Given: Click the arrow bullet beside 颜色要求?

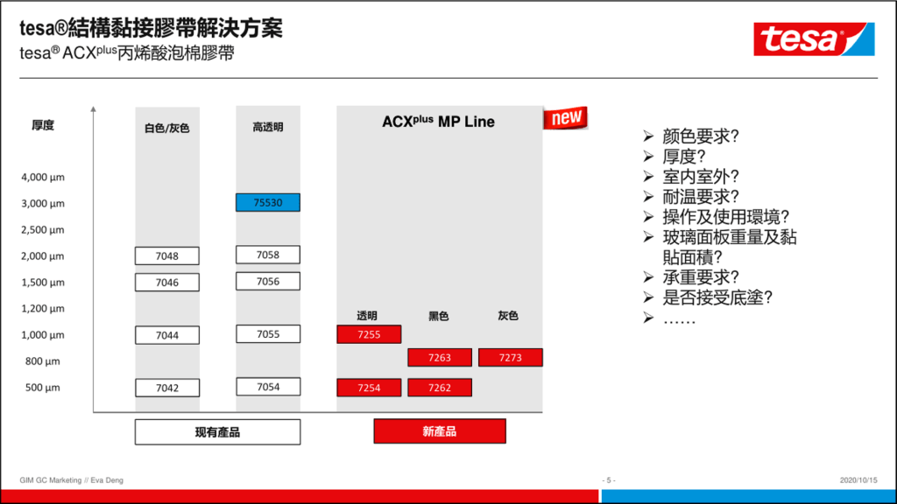Looking at the screenshot, I should tap(647, 136).
